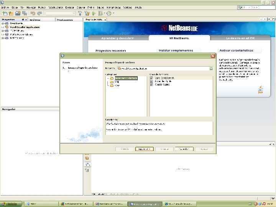Open Ventana menu
This screenshot has width=276, height=207.
pos(127,7)
